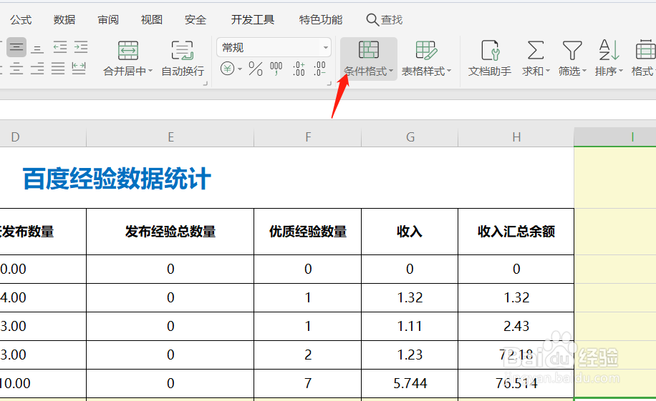Toggle 自动换行 wrap text
The width and height of the screenshot is (656, 401).
[x=183, y=59]
